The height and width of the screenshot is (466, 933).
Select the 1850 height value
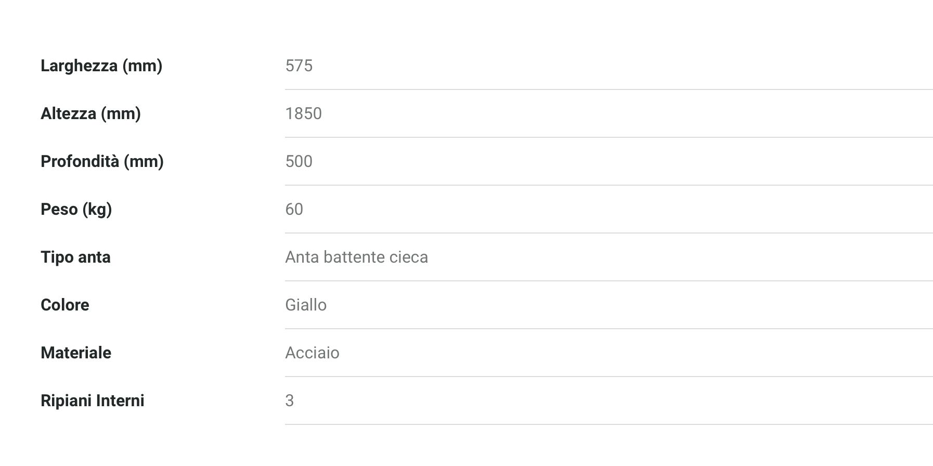tap(304, 114)
